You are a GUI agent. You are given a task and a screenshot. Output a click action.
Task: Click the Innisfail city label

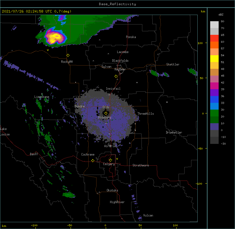(113, 89)
